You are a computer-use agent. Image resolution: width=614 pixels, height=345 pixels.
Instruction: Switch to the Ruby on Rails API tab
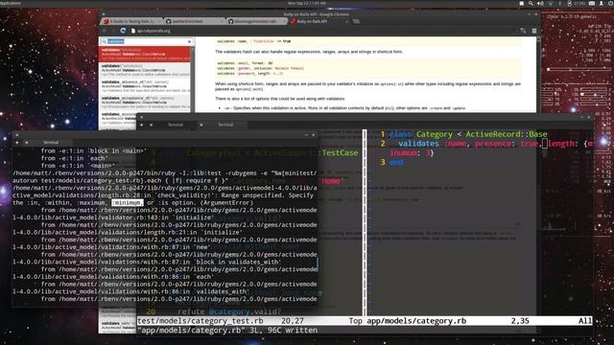[x=319, y=21]
